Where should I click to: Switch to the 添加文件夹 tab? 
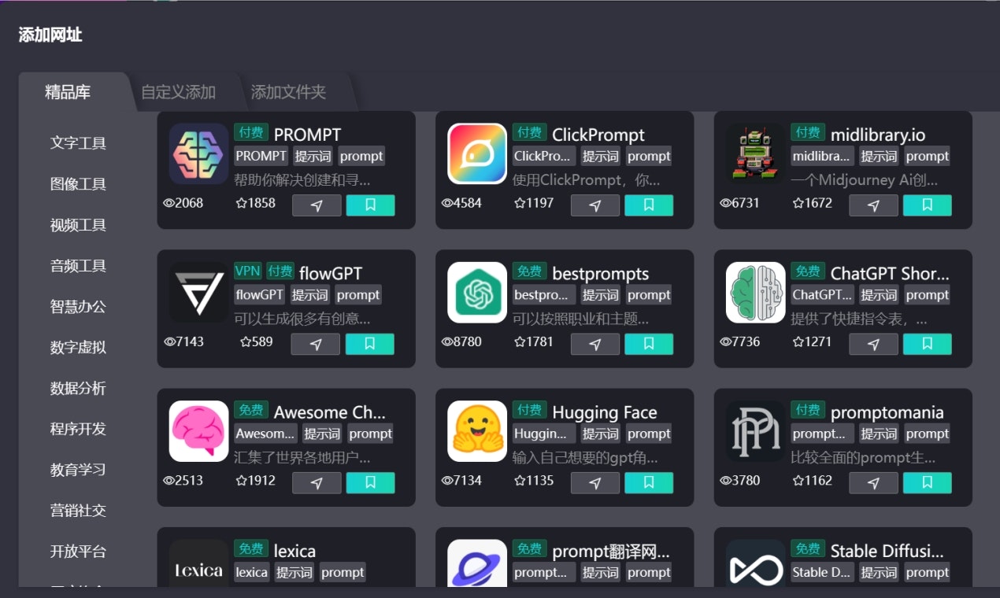288,92
